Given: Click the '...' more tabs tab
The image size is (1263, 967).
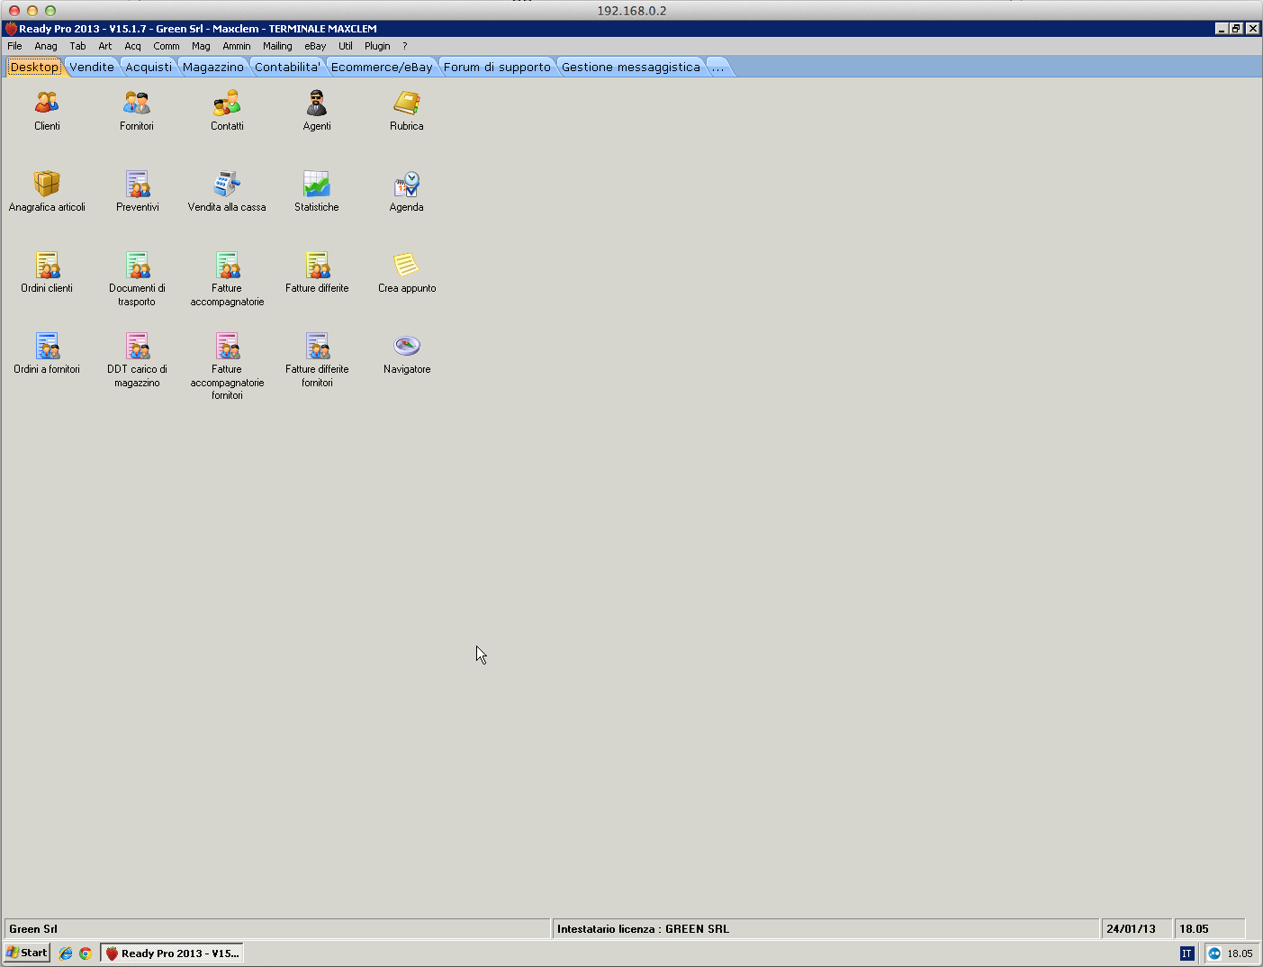Looking at the screenshot, I should (x=718, y=67).
